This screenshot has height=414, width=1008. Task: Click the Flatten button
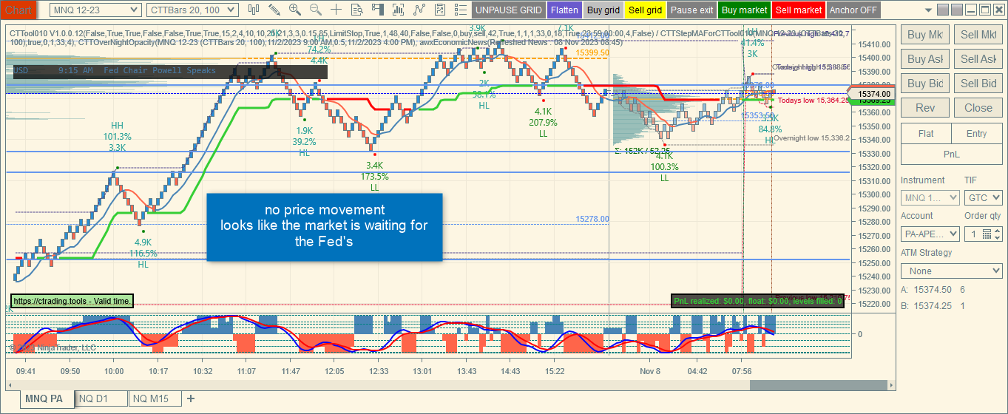564,10
